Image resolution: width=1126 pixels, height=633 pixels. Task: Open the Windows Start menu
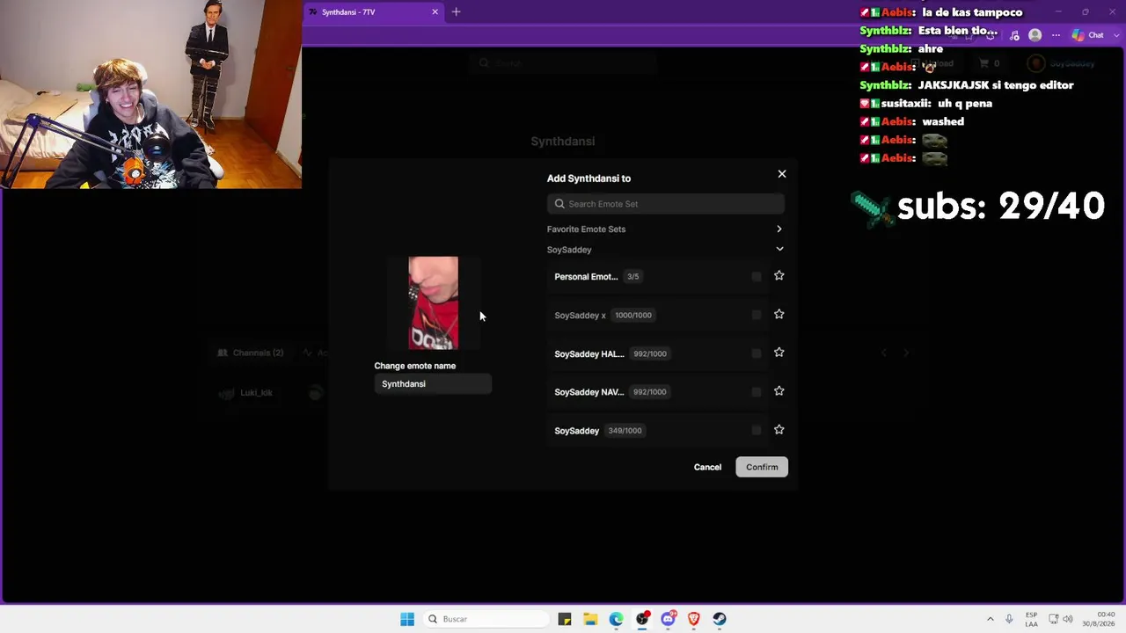pos(407,619)
